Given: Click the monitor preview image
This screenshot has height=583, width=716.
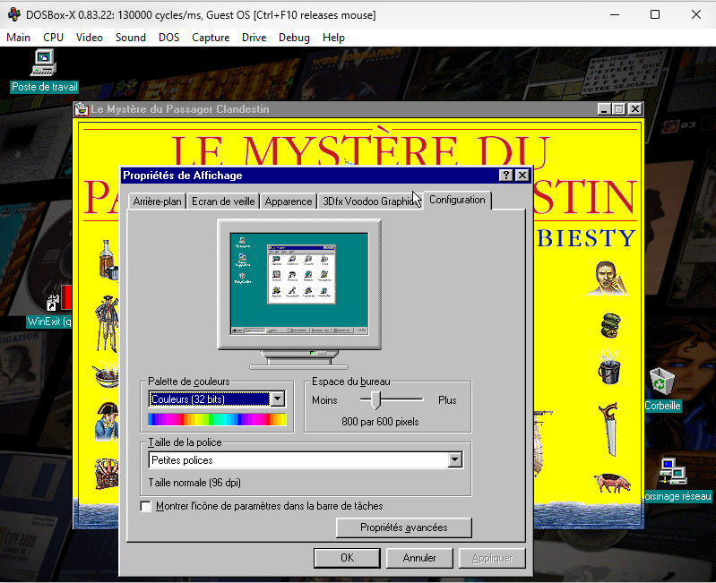Looking at the screenshot, I should 299,295.
